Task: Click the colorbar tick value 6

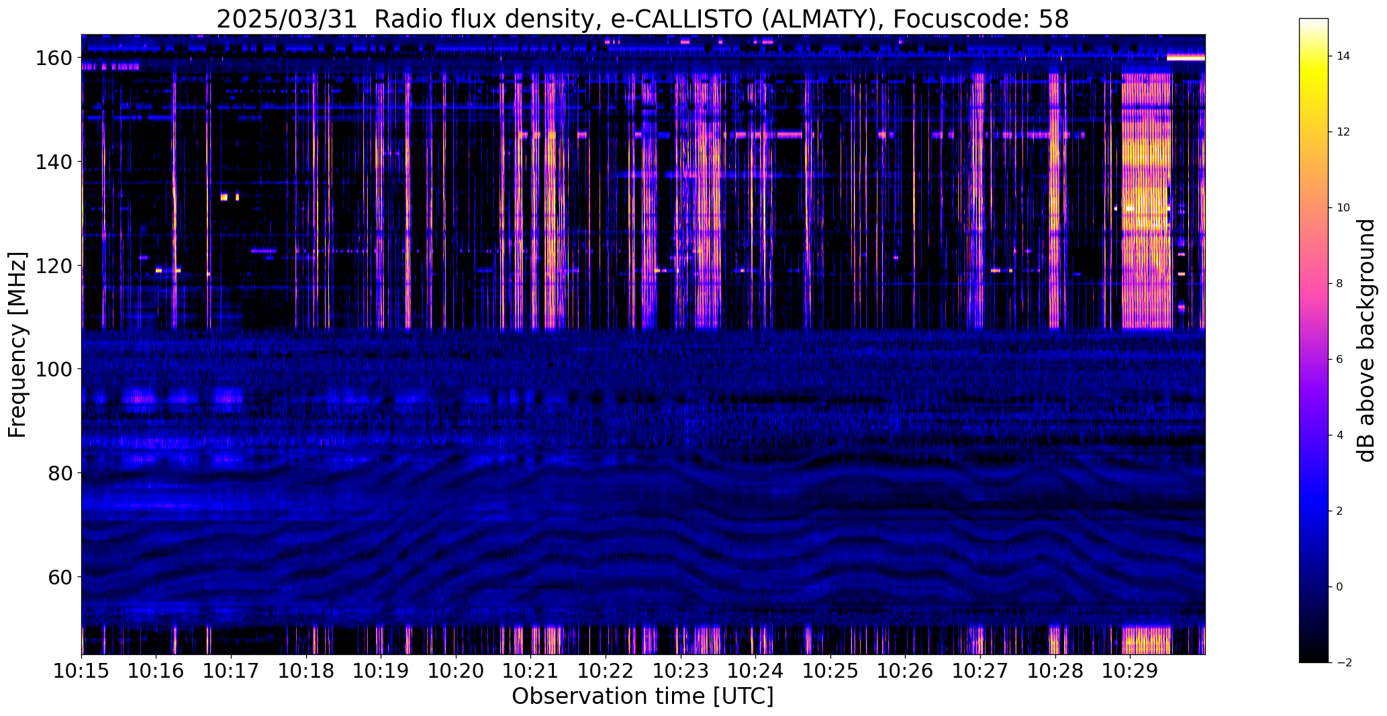Action: click(1339, 360)
